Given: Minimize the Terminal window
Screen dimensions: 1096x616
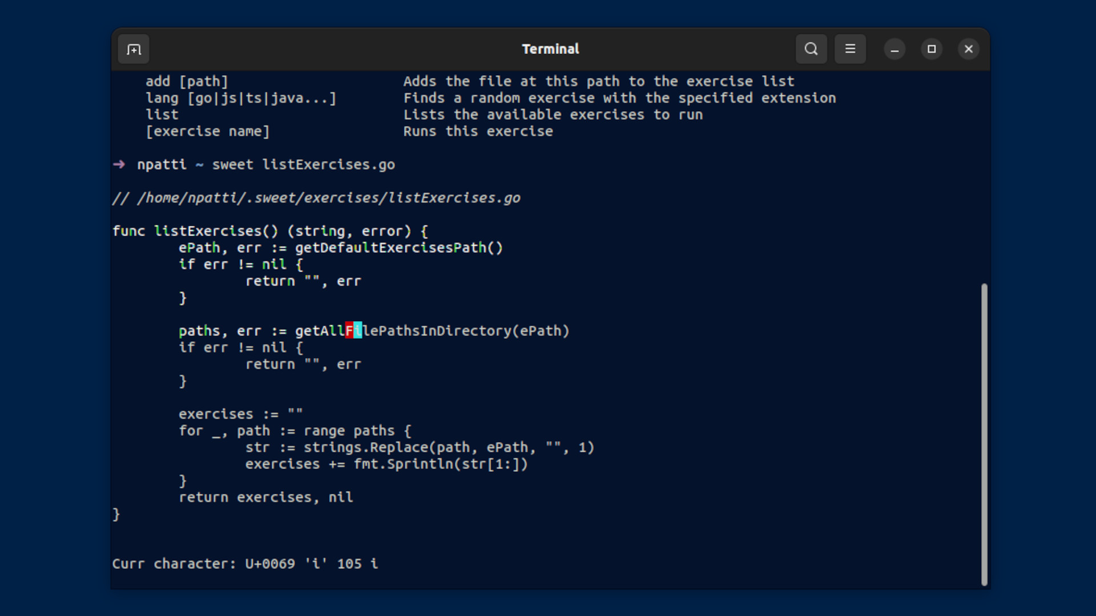Looking at the screenshot, I should (894, 50).
